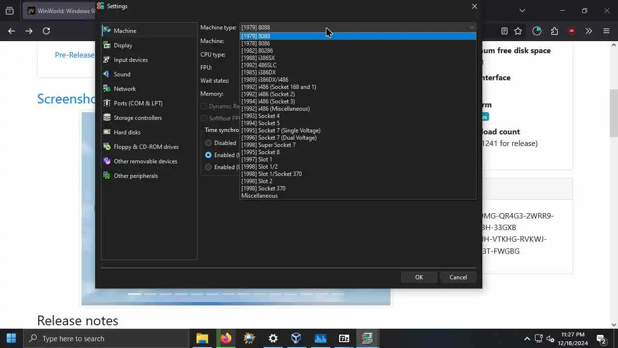618x348 pixels.
Task: Choose i486 (Socket 168 and 1)
Action: [358, 87]
